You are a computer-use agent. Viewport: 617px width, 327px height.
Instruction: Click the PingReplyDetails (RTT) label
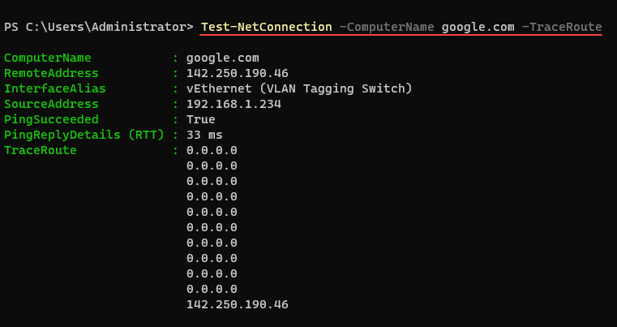coord(84,135)
